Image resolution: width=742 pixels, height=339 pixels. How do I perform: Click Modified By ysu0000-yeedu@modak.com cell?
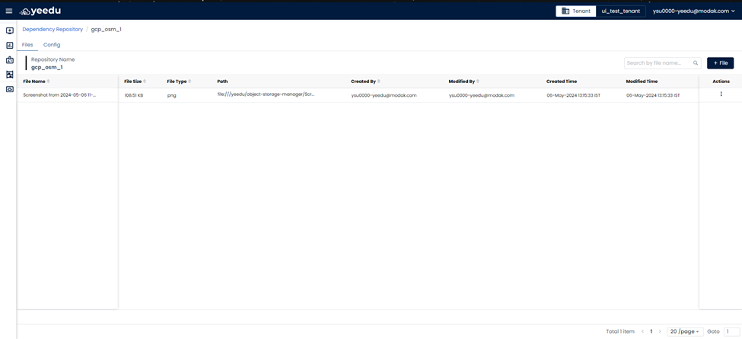click(x=482, y=95)
